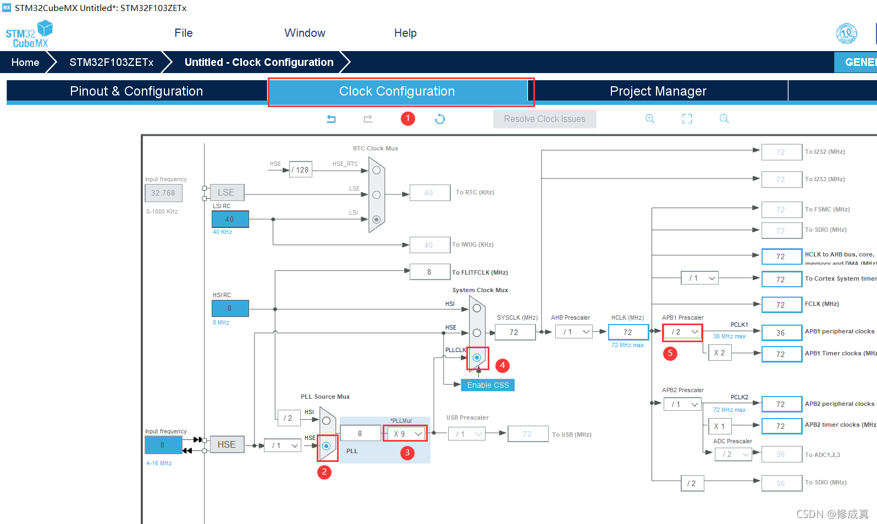Click the Enable CSS button
The height and width of the screenshot is (524, 877).
point(488,385)
